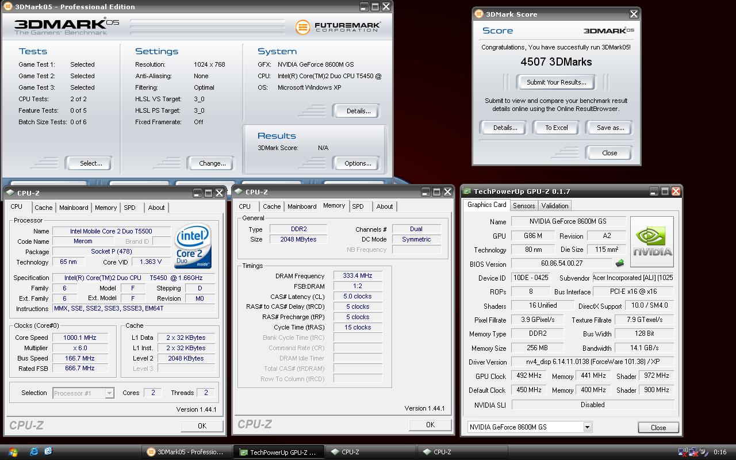The height and width of the screenshot is (460, 736).
Task: Click the system clock showing 0:16
Action: pyautogui.click(x=720, y=452)
